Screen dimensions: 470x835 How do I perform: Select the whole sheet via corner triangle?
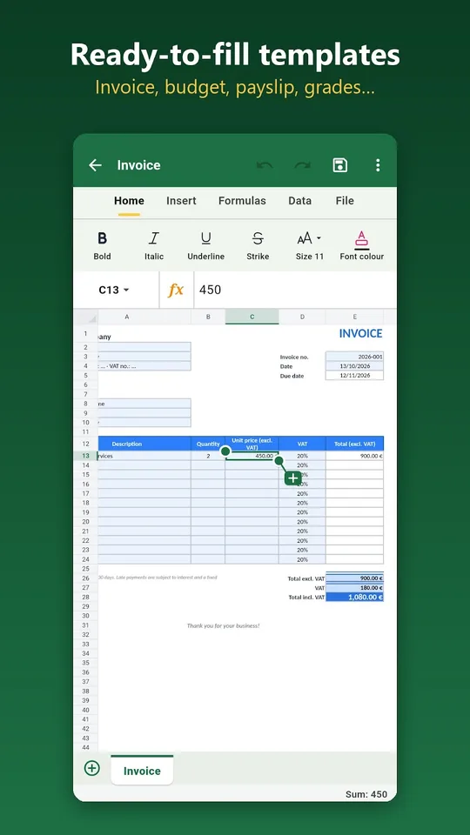(86, 317)
